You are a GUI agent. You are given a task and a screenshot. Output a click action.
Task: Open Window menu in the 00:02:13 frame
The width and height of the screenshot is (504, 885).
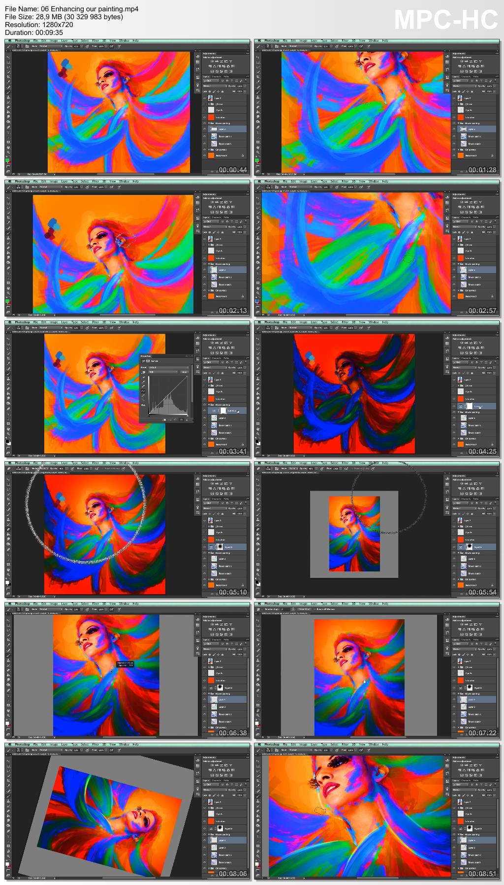[124, 181]
